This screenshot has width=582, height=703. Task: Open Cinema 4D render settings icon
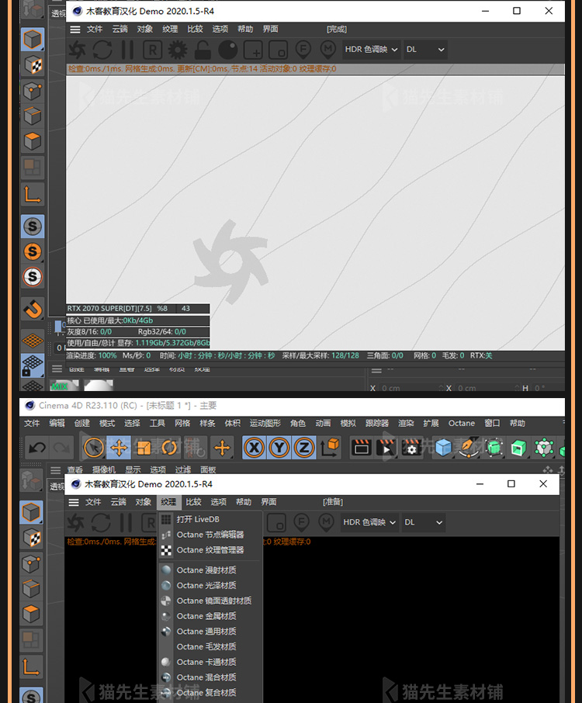tap(412, 447)
